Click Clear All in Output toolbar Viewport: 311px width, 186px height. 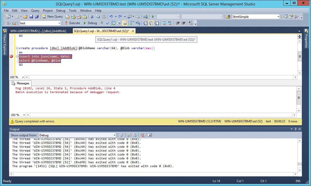(142, 135)
